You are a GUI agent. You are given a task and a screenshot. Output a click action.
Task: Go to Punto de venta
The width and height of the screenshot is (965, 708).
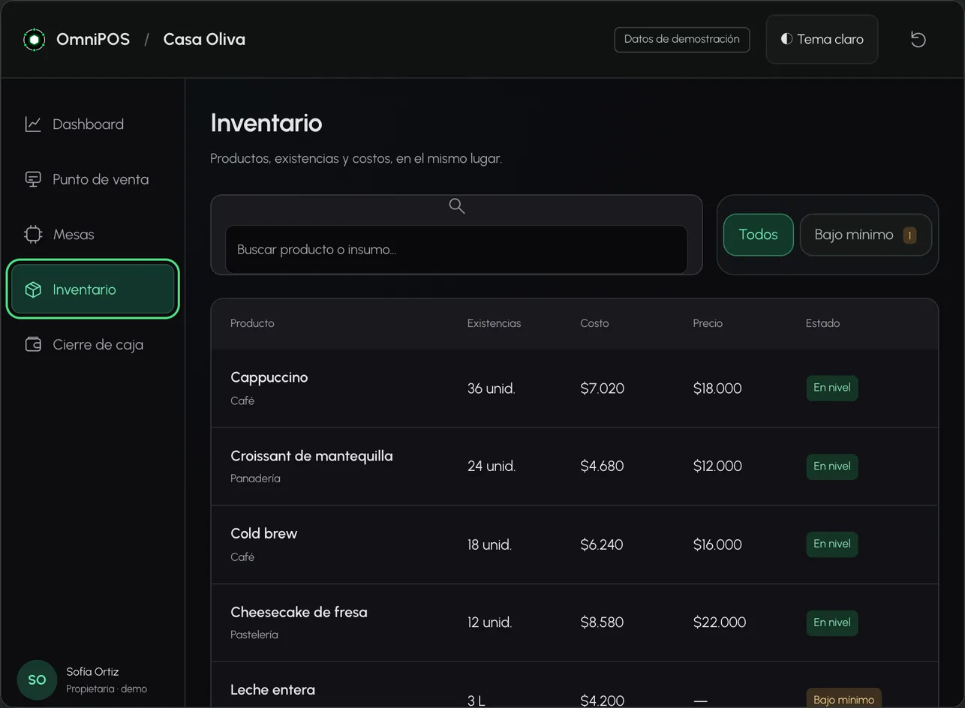tap(92, 179)
